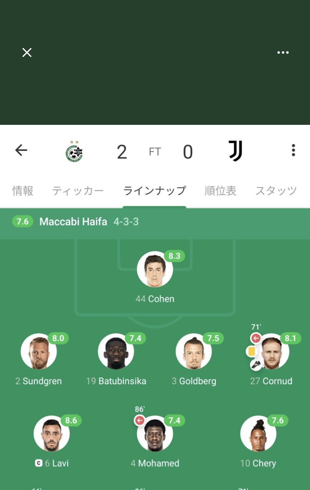Tap the Maccabi Haifa team crest
The width and height of the screenshot is (310, 490).
(x=74, y=151)
